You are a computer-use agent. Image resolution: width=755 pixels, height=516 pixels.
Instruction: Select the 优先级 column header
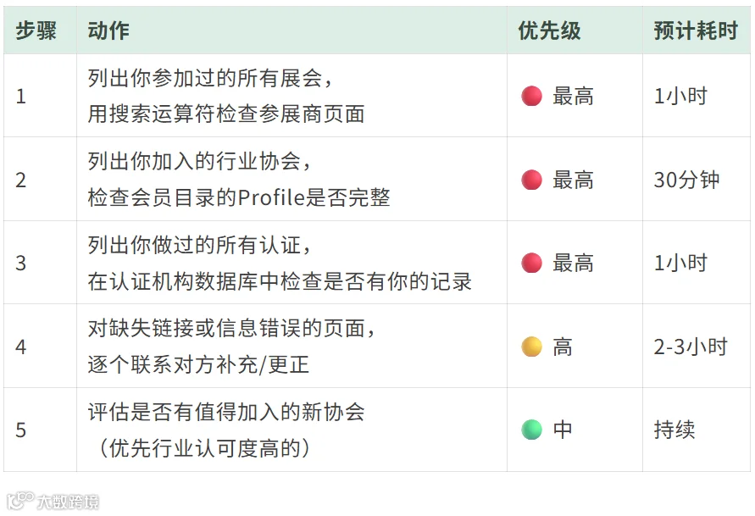coord(549,31)
